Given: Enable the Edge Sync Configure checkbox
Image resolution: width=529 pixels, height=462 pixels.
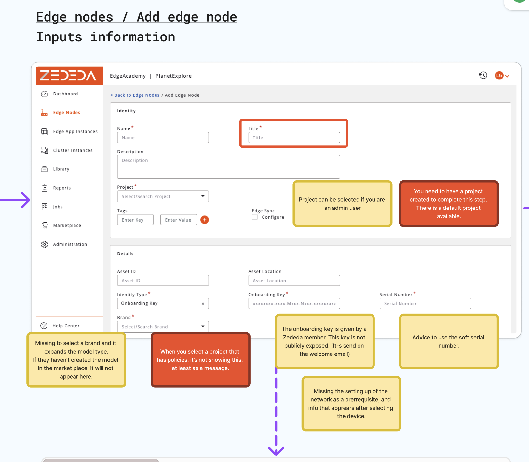Looking at the screenshot, I should [x=255, y=217].
